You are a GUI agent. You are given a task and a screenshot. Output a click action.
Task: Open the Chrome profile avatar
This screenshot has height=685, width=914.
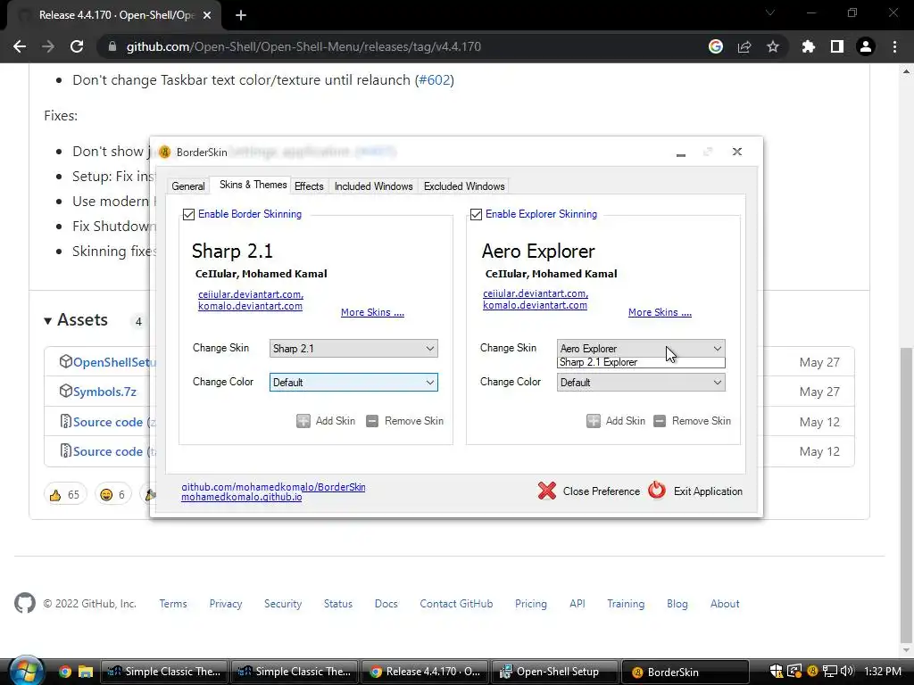pos(866,46)
